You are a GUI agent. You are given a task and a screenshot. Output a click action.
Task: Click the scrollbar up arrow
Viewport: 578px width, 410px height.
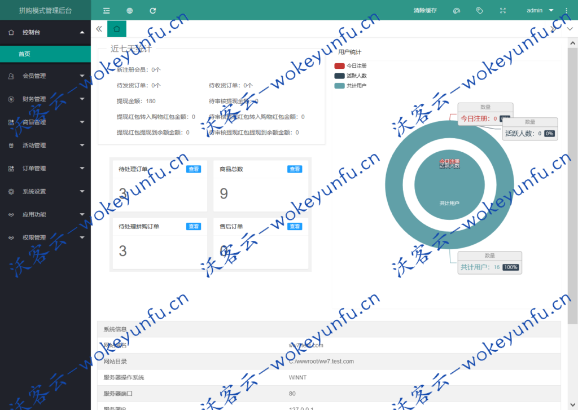tap(572, 43)
